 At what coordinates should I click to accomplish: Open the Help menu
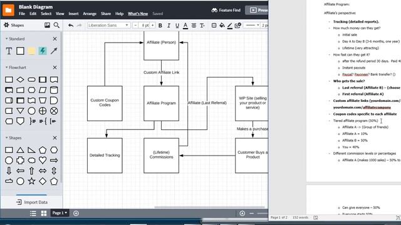119,14
